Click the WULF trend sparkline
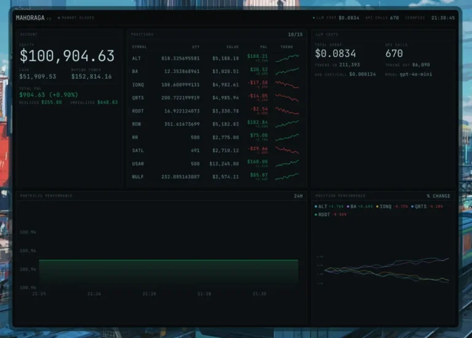The image size is (472, 338). click(287, 176)
